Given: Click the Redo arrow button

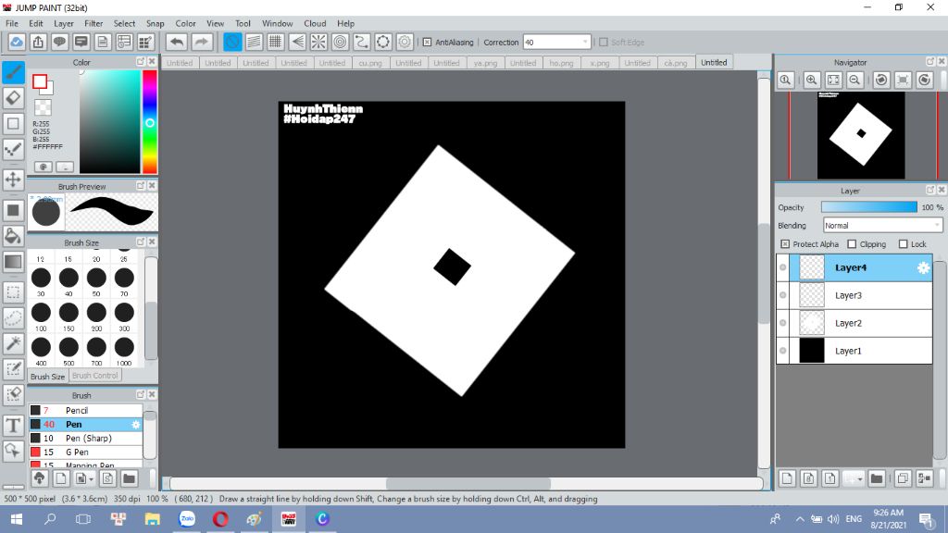Looking at the screenshot, I should 202,42.
